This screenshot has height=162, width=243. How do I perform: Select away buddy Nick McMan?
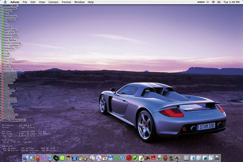click(x=9, y=101)
